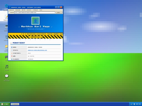
Task: Open the Suosikit menu
Action: 29,10
